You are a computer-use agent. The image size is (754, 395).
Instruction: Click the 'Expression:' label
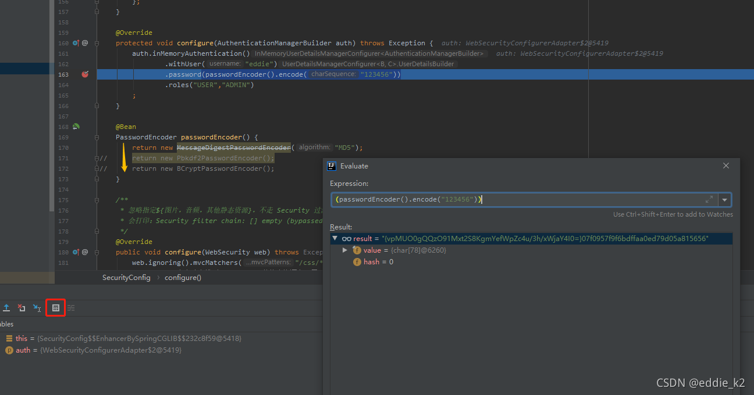pyautogui.click(x=349, y=184)
